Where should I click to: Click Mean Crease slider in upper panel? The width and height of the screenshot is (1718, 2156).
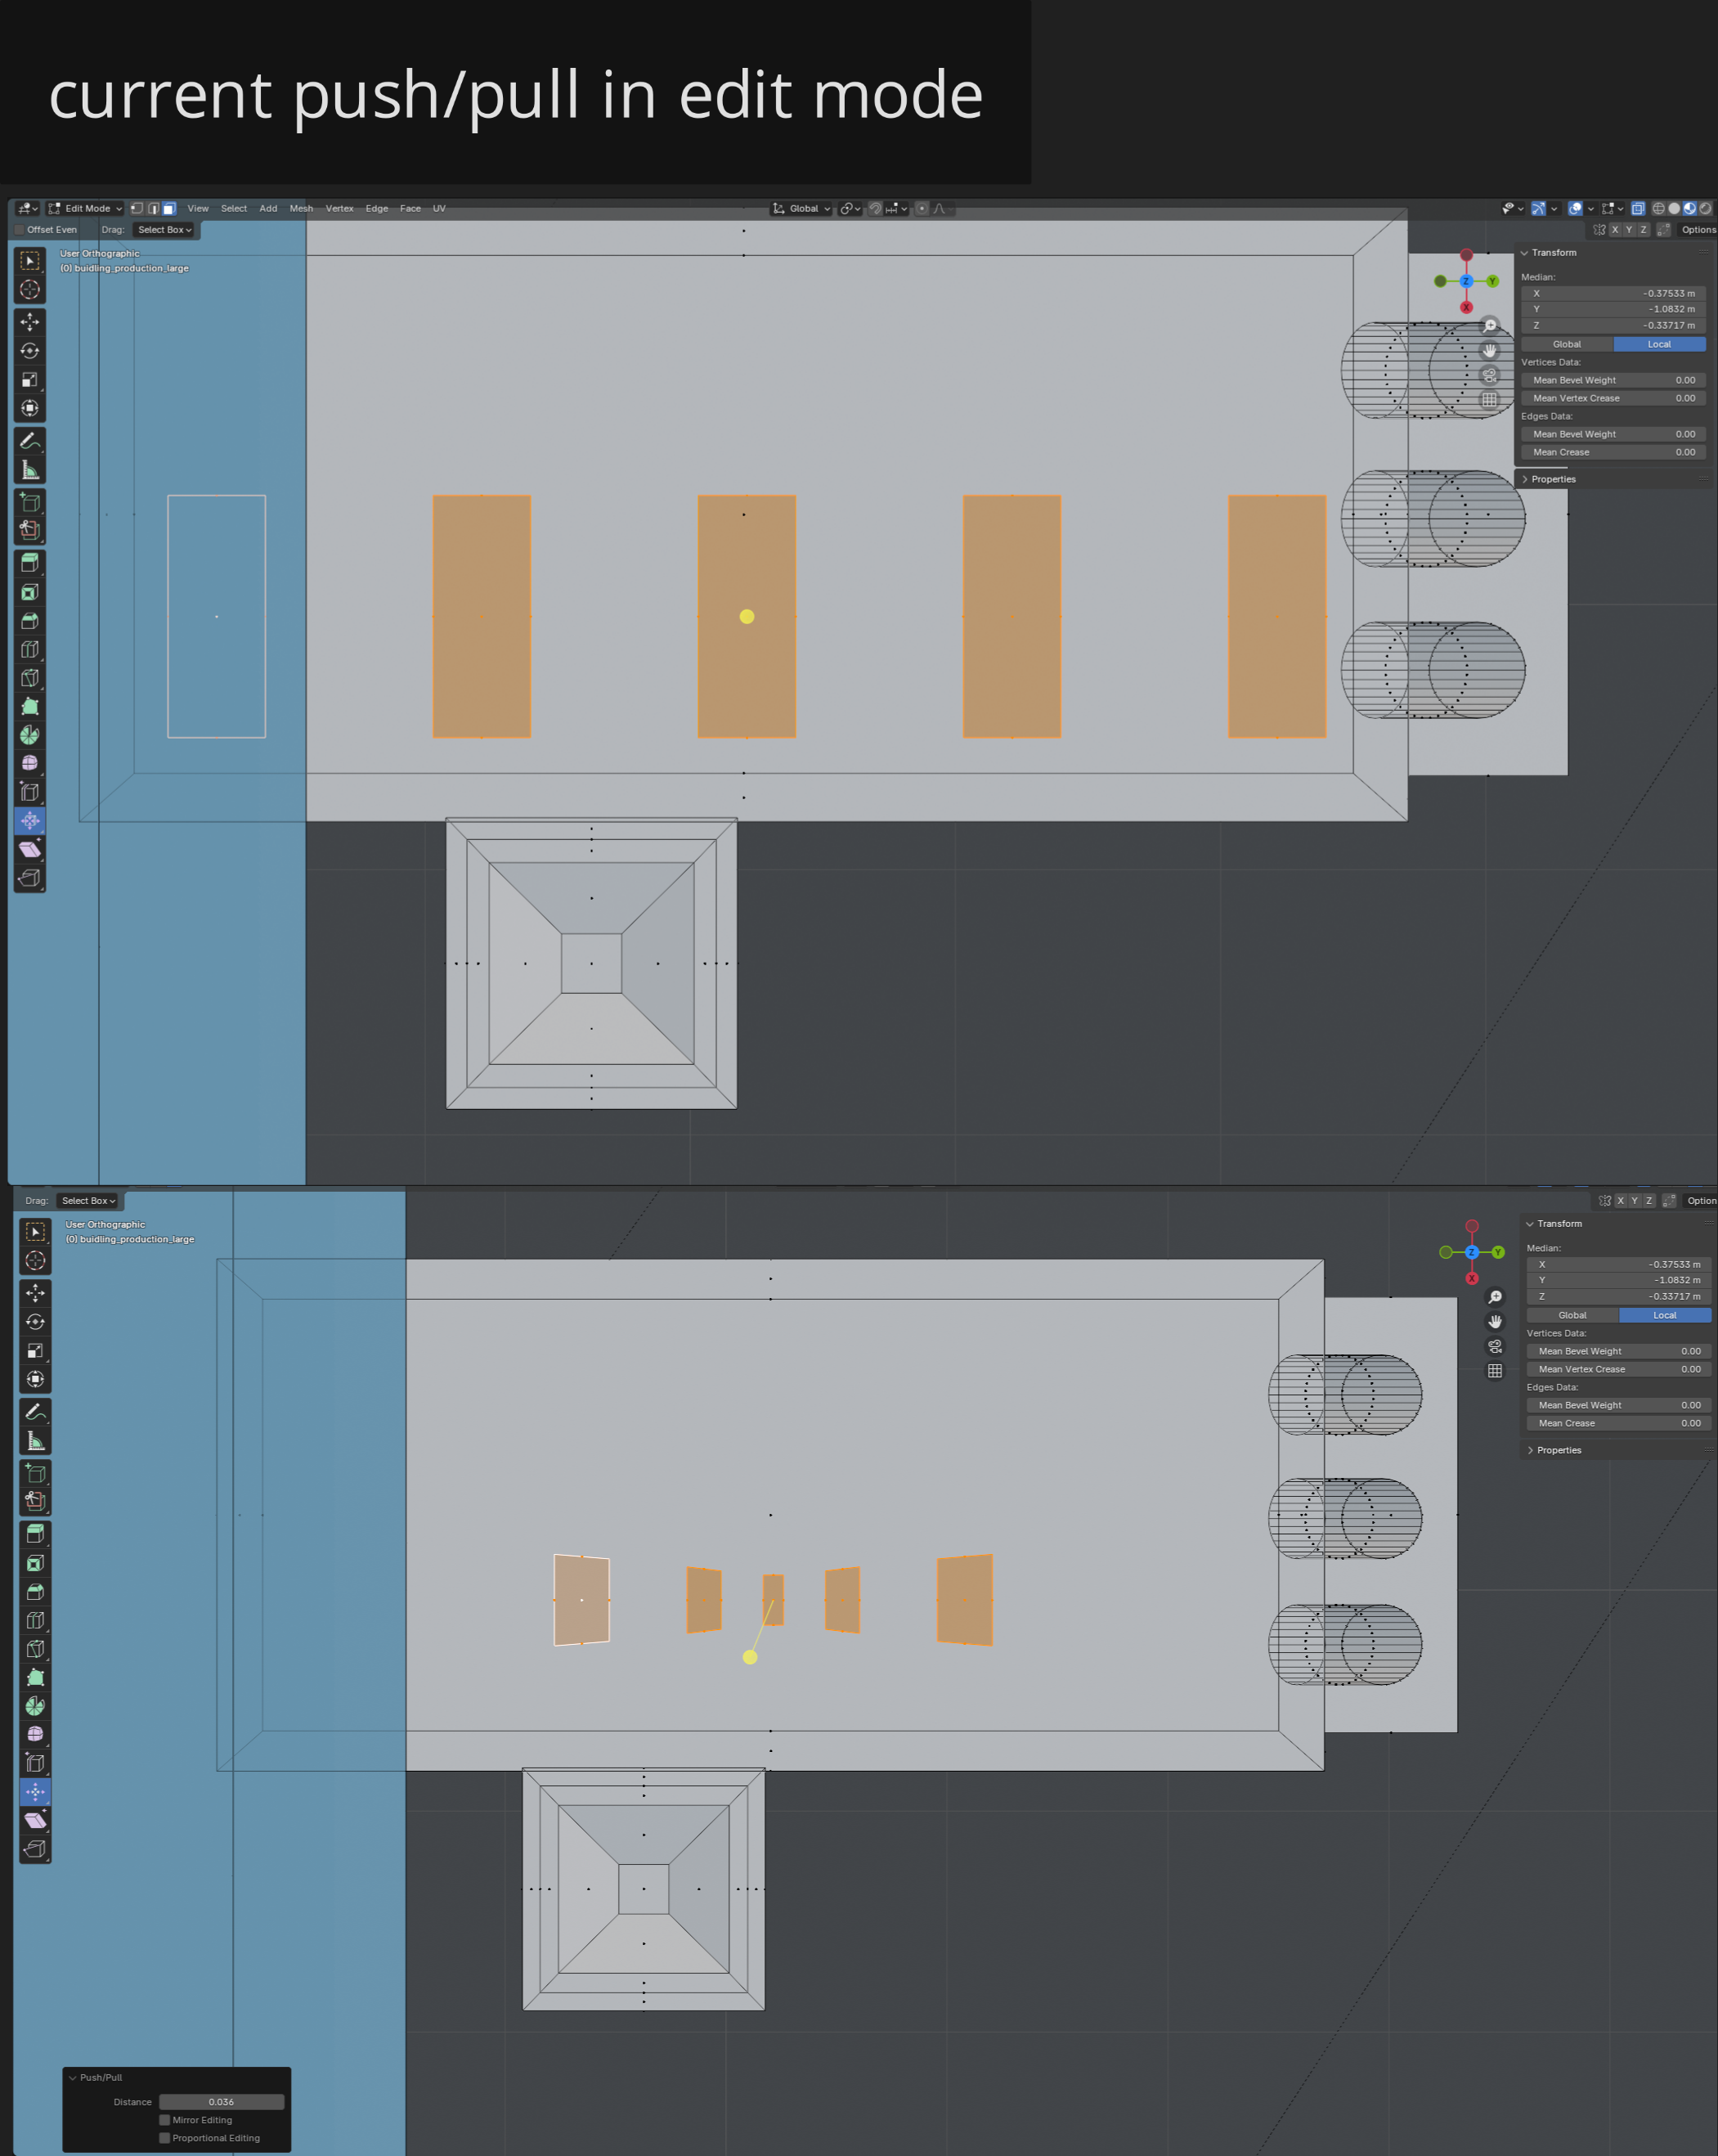(x=1613, y=452)
